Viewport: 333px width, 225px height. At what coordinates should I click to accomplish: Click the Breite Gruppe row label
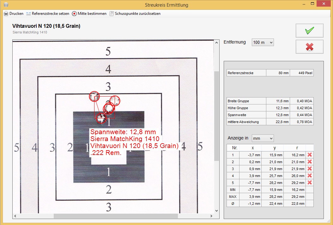(238, 101)
